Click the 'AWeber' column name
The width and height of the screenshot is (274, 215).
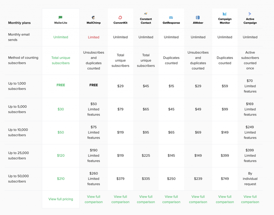[x=198, y=23]
